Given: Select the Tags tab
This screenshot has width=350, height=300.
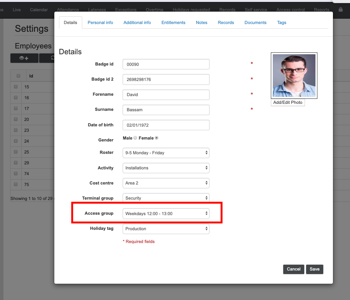Looking at the screenshot, I should tap(282, 22).
